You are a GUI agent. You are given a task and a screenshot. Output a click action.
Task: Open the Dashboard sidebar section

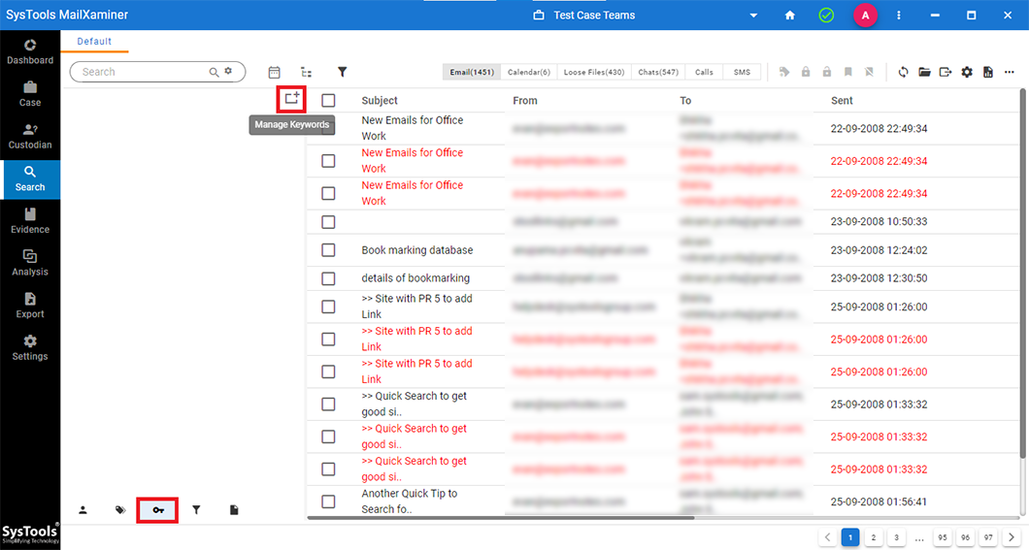[29, 52]
